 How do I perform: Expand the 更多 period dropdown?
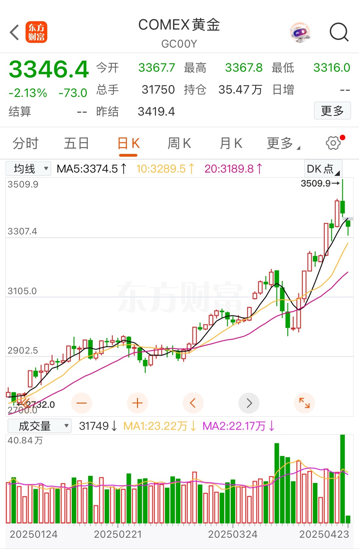click(283, 143)
